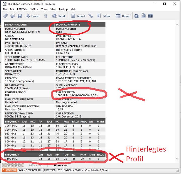The height and width of the screenshot is (174, 181).
Task: Open the SMBus menu
Action: (x=34, y=9)
